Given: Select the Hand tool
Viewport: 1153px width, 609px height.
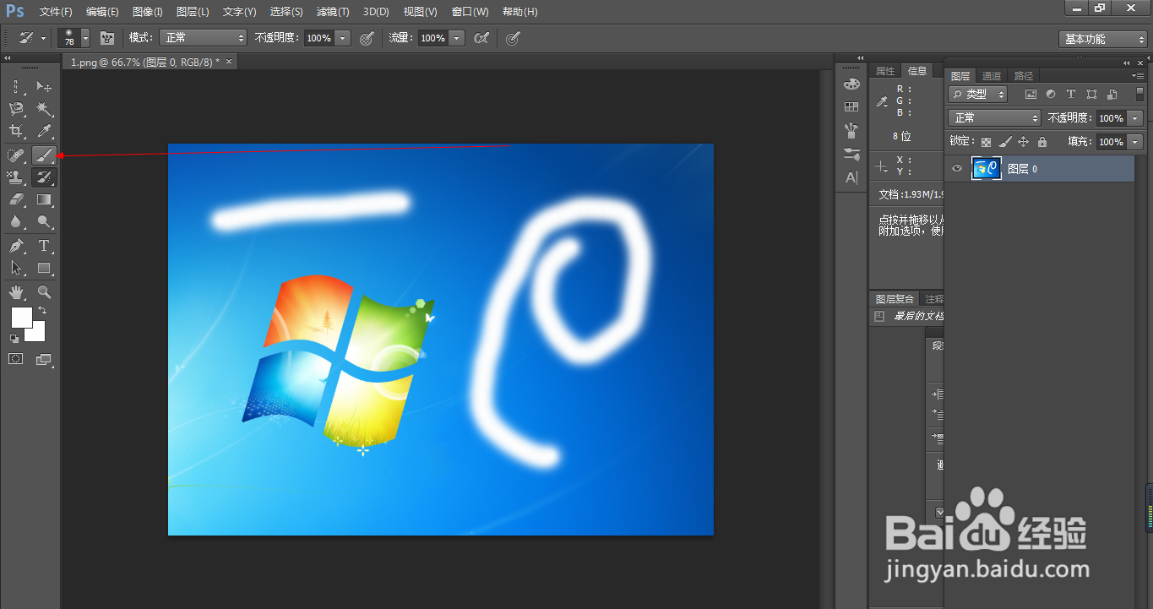Looking at the screenshot, I should (16, 292).
